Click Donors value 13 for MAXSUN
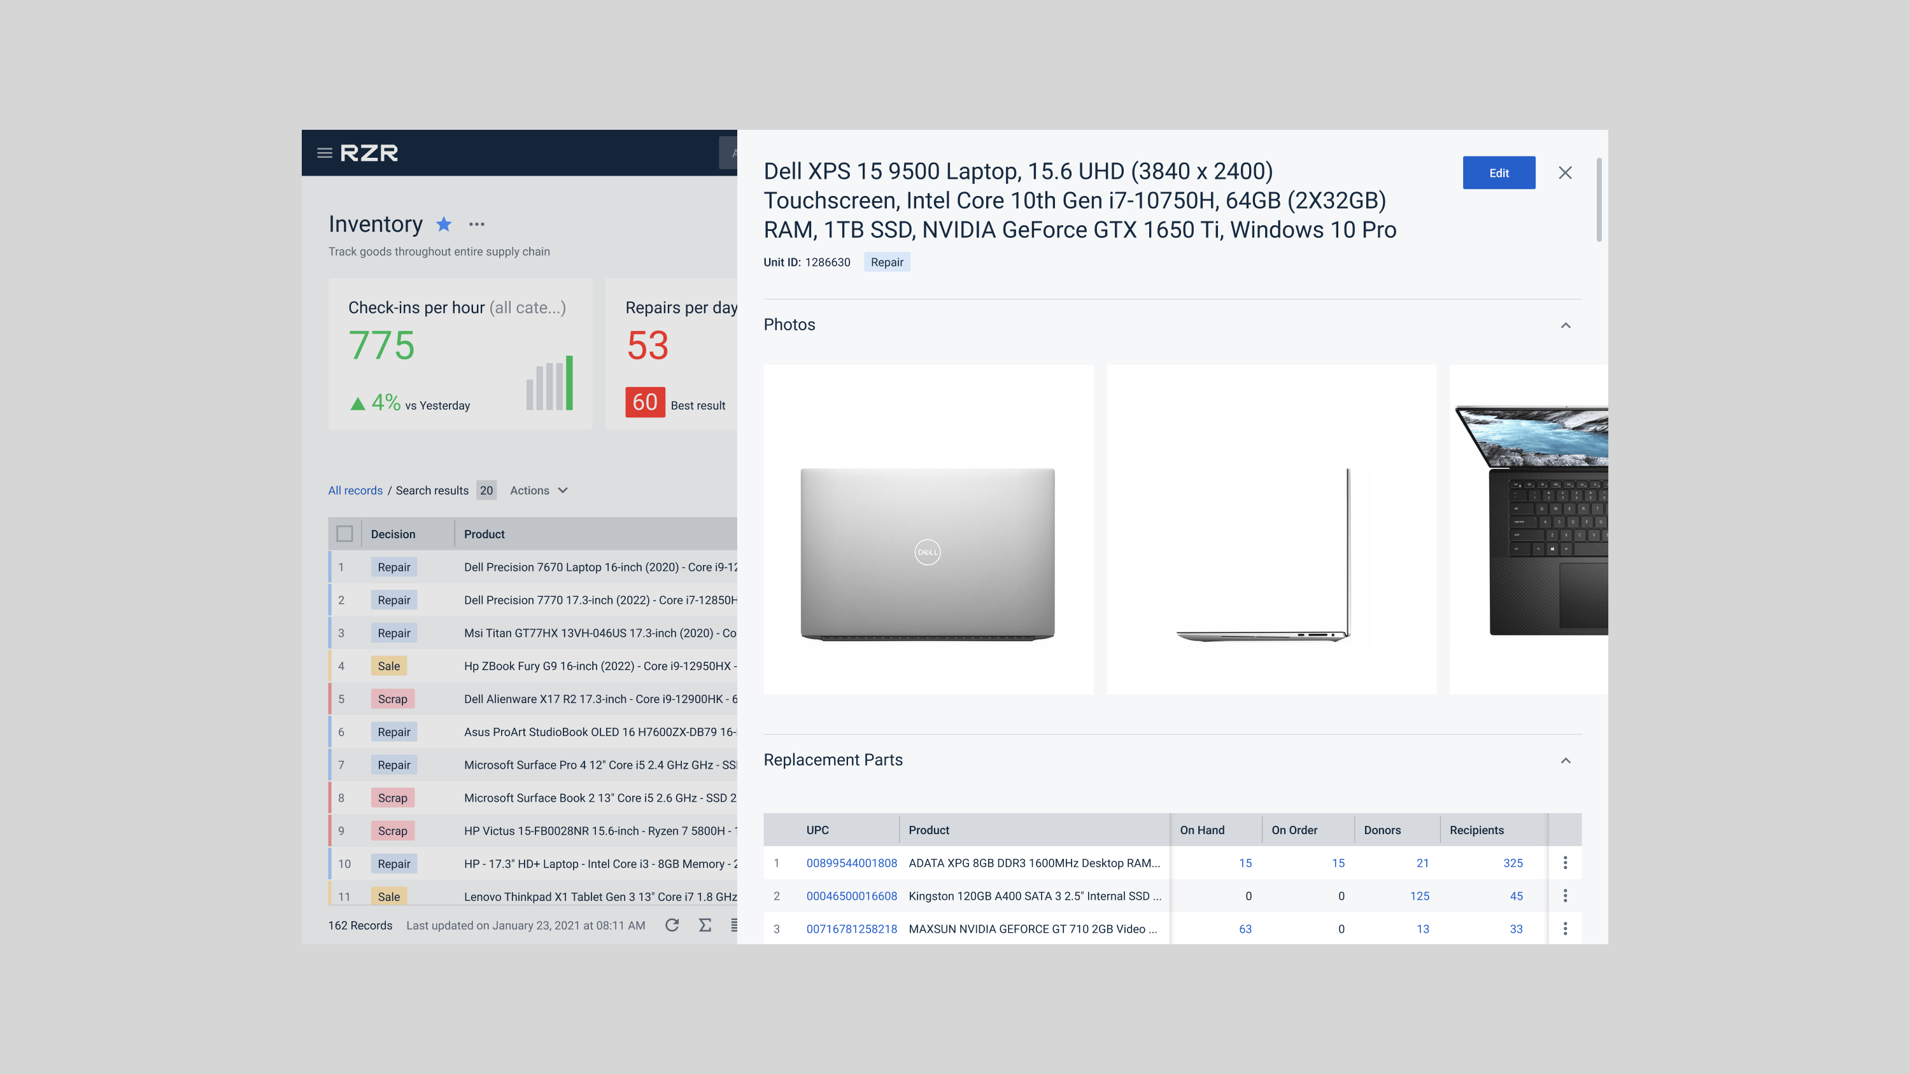Image resolution: width=1910 pixels, height=1074 pixels. 1422,929
